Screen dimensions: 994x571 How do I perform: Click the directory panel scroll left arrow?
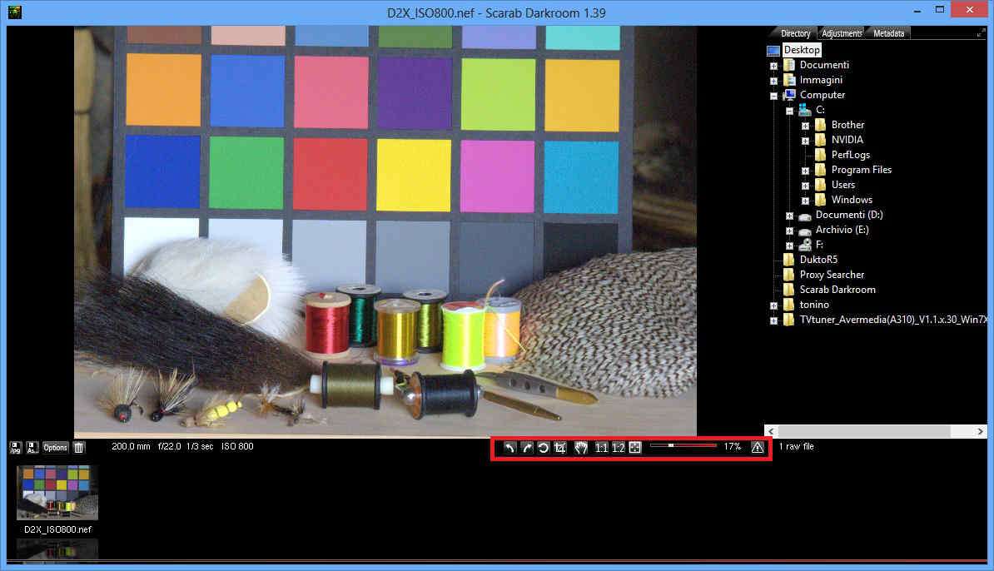pyautogui.click(x=771, y=431)
